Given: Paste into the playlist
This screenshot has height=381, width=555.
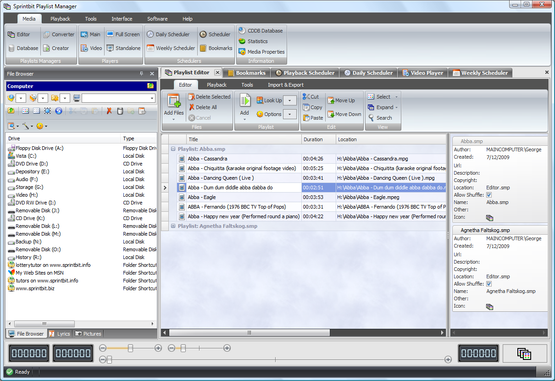Looking at the screenshot, I should click(313, 118).
